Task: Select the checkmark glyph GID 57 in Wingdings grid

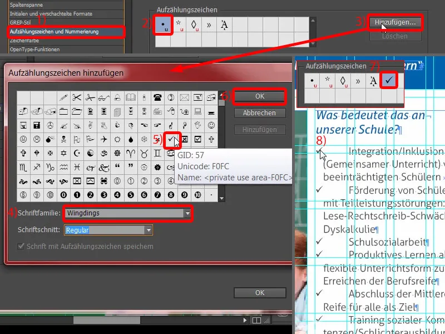Action: (172, 139)
